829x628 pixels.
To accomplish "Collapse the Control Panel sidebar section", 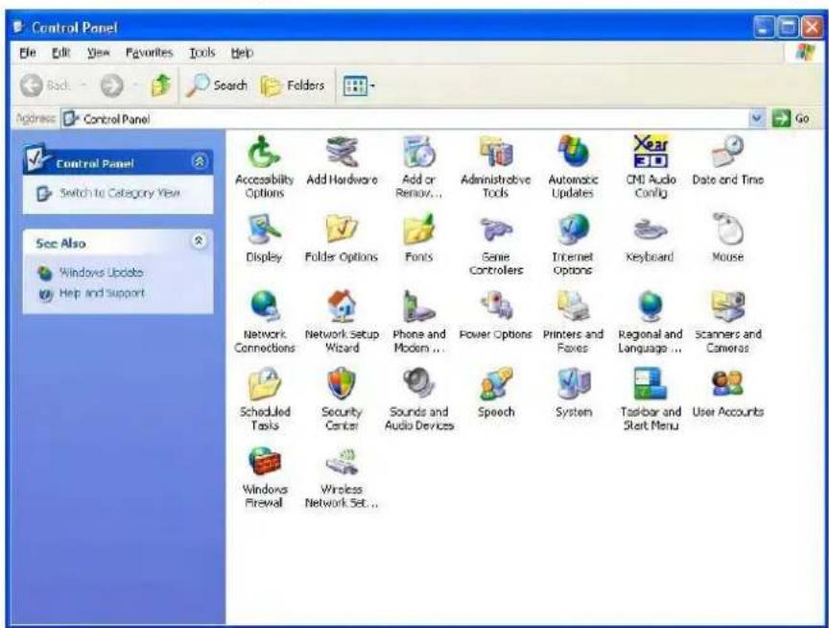I will click(x=200, y=161).
